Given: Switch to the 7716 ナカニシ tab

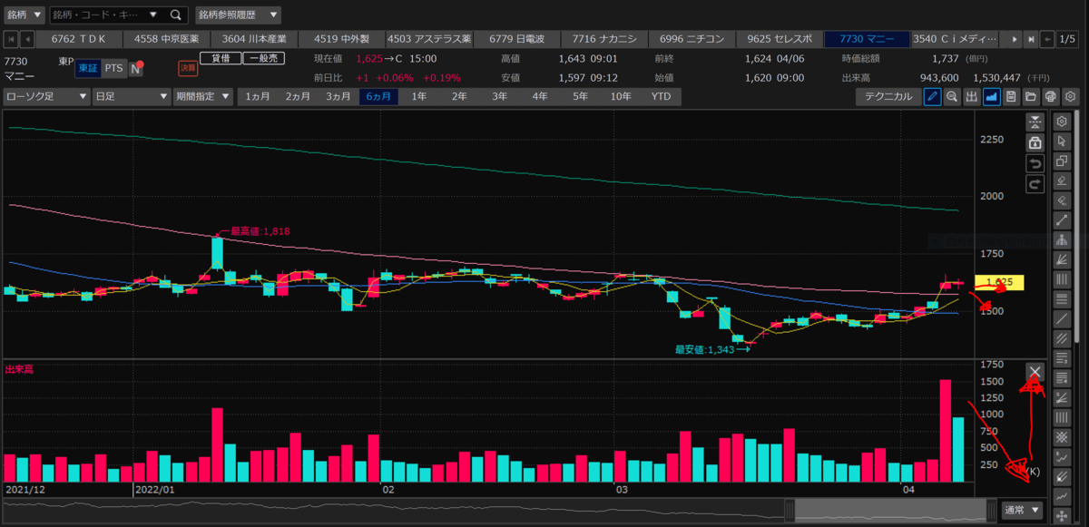Looking at the screenshot, I should [604, 39].
